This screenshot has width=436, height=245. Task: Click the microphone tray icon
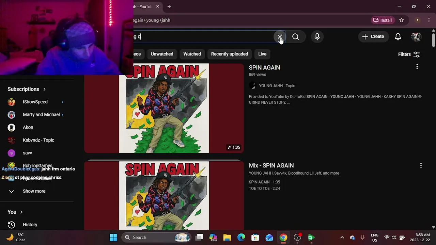pos(362,238)
